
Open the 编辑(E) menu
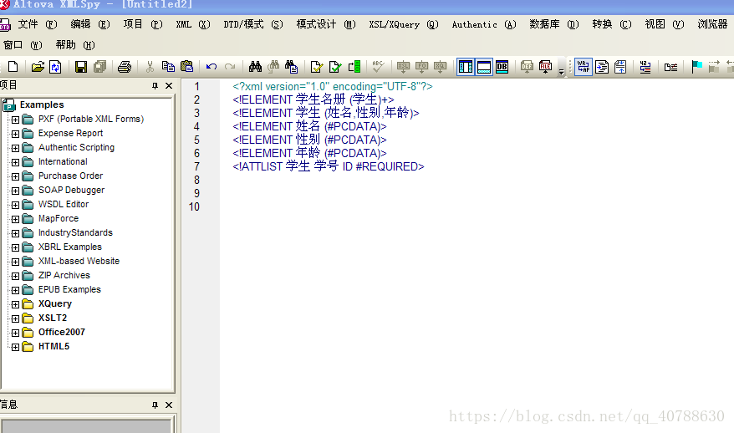pyautogui.click(x=90, y=24)
